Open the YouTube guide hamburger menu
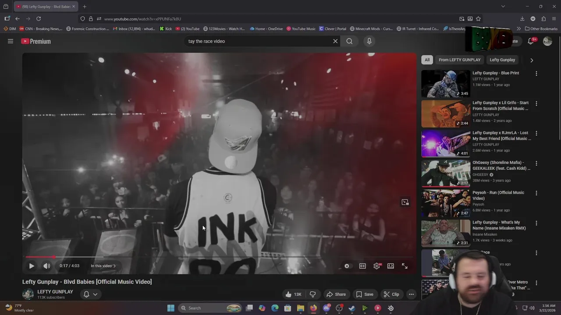This screenshot has width=561, height=315. (x=11, y=41)
